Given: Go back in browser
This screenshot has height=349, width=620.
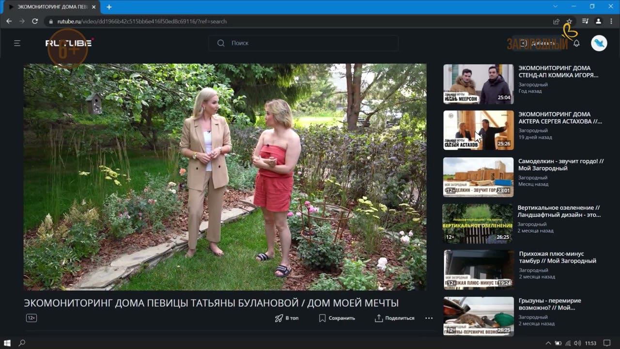Looking at the screenshot, I should 9,21.
